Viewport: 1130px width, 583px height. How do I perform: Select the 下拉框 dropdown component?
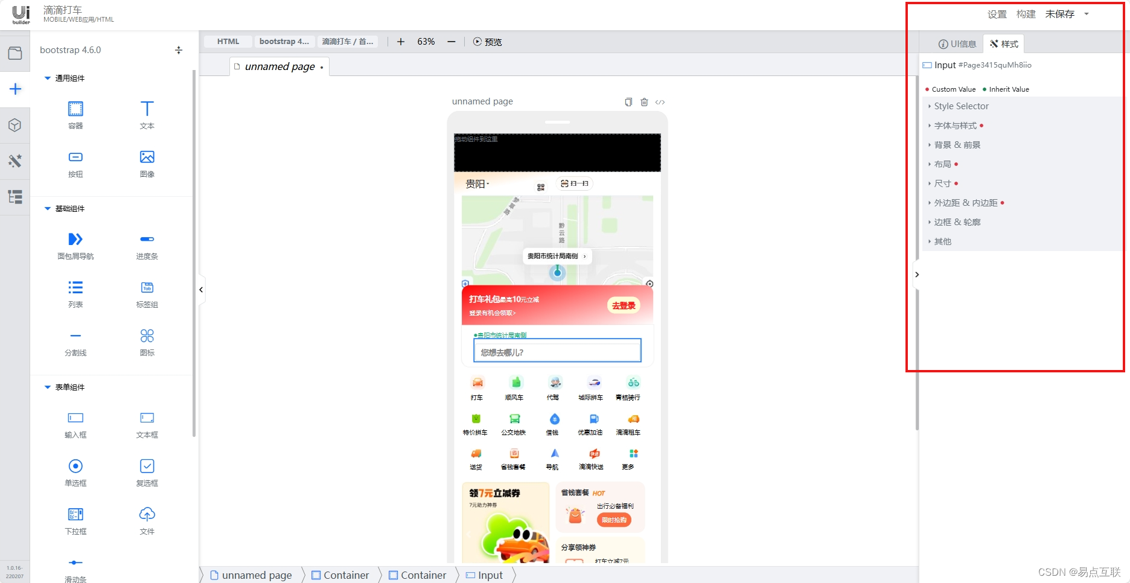[x=75, y=521]
